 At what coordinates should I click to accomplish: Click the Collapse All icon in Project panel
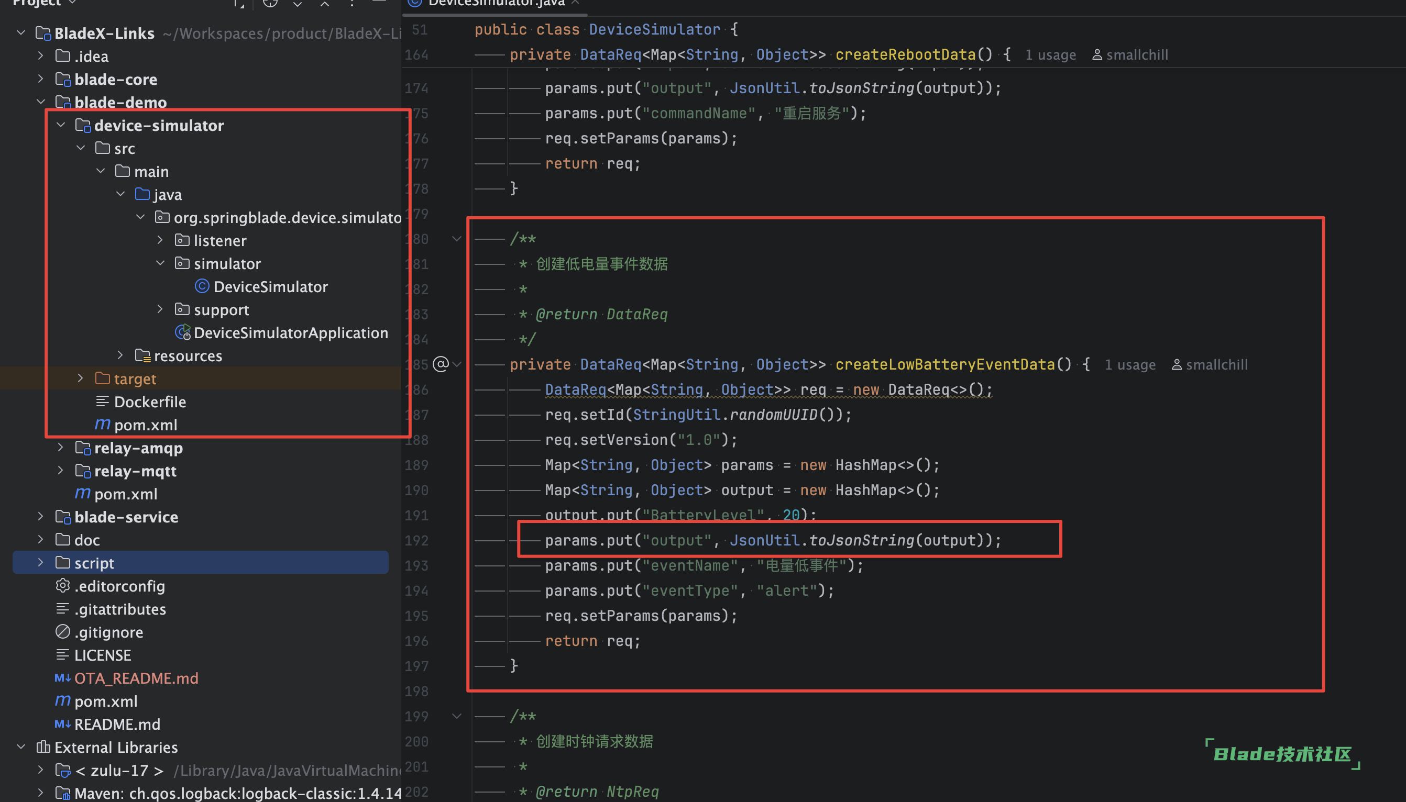[x=325, y=3]
